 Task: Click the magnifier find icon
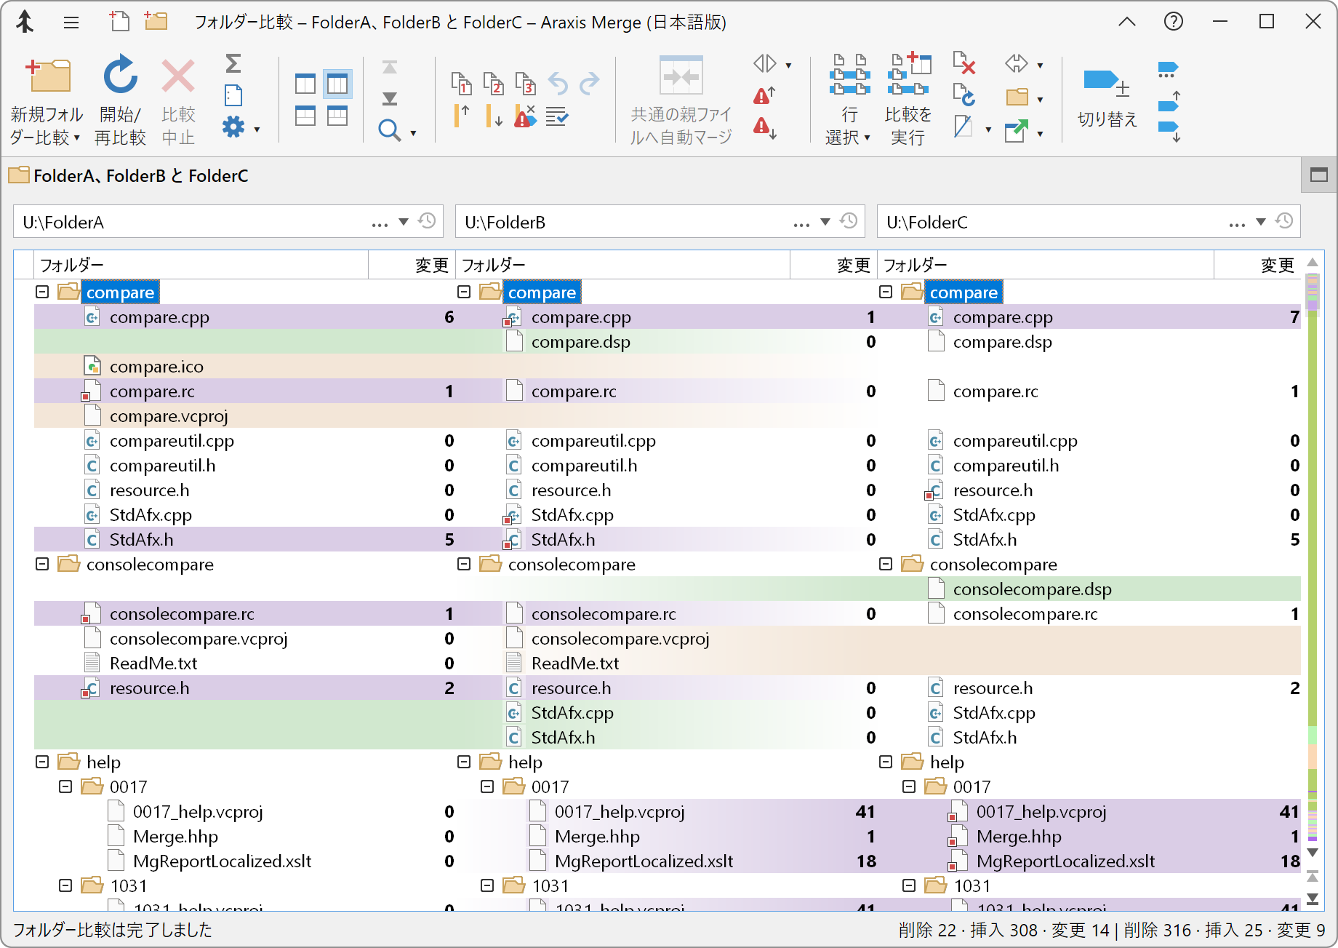click(390, 131)
